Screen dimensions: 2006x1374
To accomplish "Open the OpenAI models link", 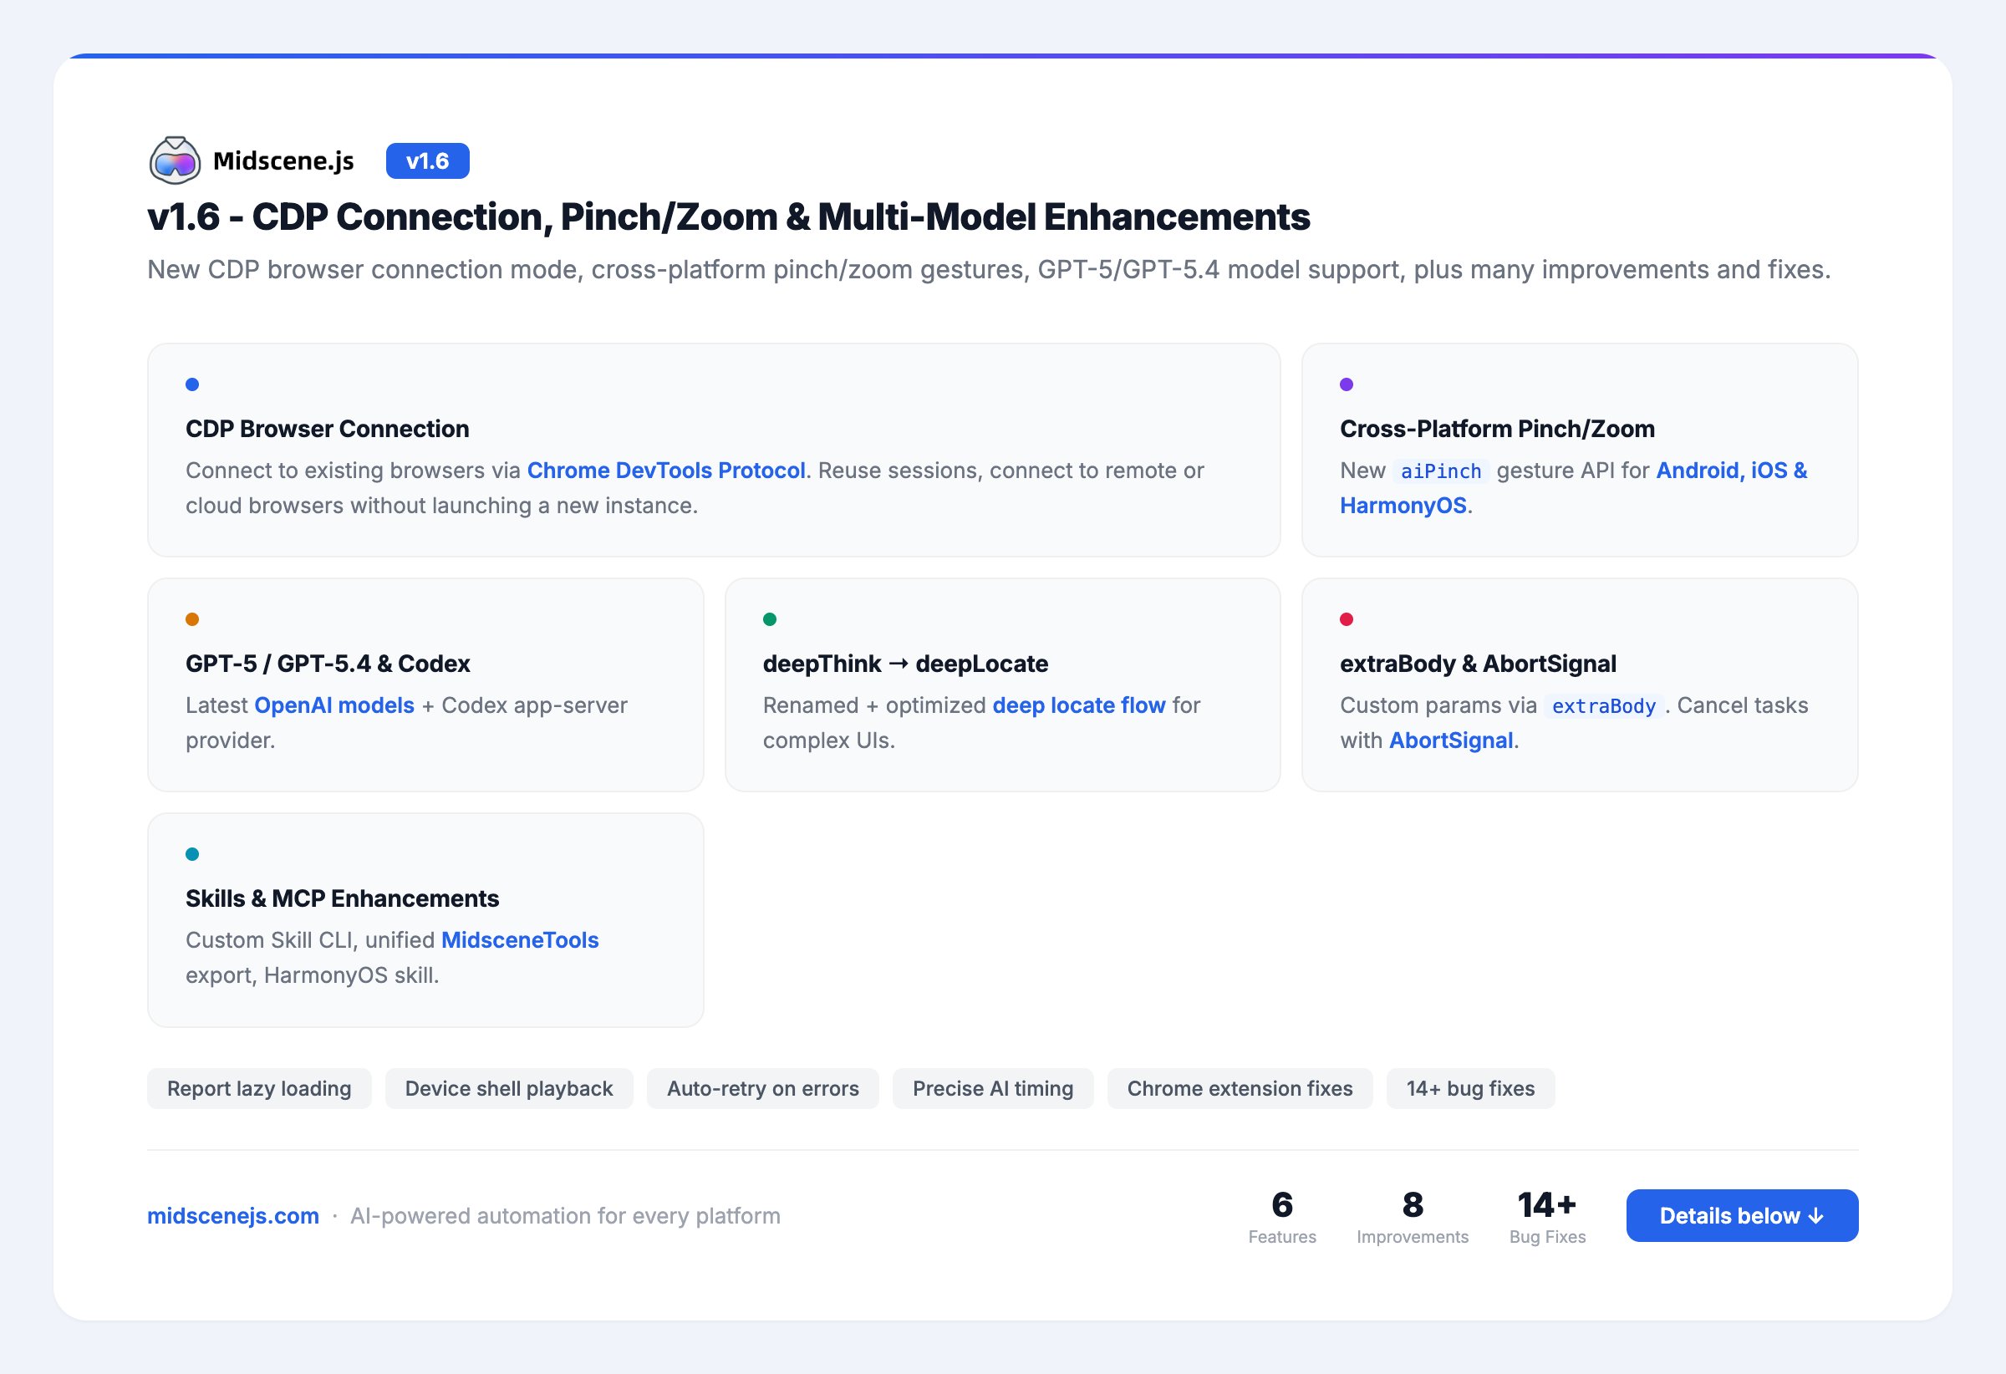I will [x=334, y=705].
